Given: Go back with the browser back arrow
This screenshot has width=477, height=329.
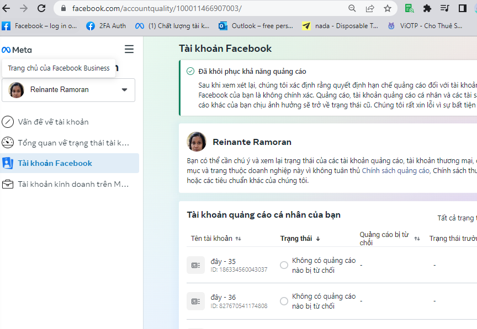Looking at the screenshot, I should coord(6,8).
